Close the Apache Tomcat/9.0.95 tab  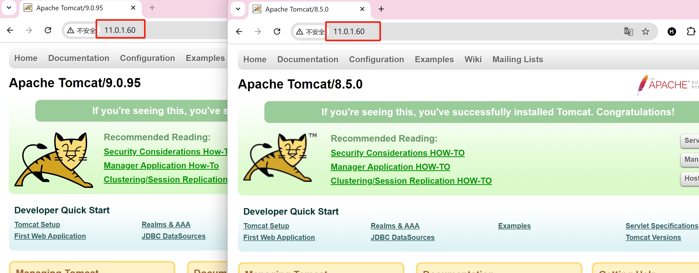(133, 8)
